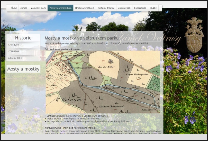Select the 1704-1750 history period
This screenshot has height=141, width=208.
13,45
